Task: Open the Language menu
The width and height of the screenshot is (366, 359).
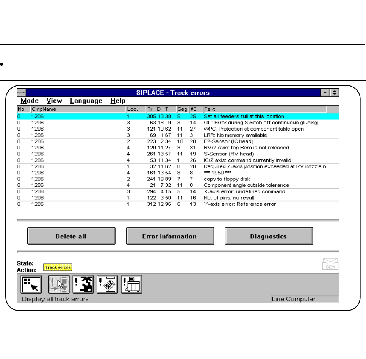Action: pyautogui.click(x=86, y=101)
